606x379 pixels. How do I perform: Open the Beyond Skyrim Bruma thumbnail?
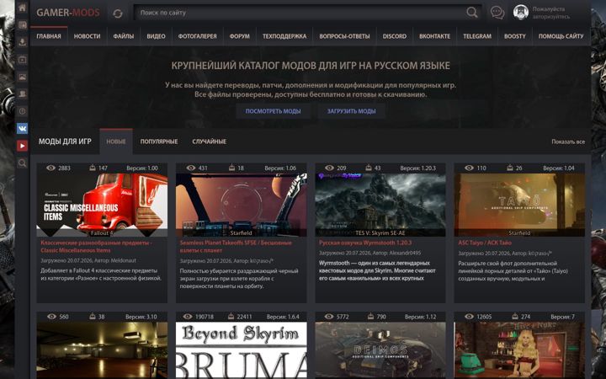(242, 350)
